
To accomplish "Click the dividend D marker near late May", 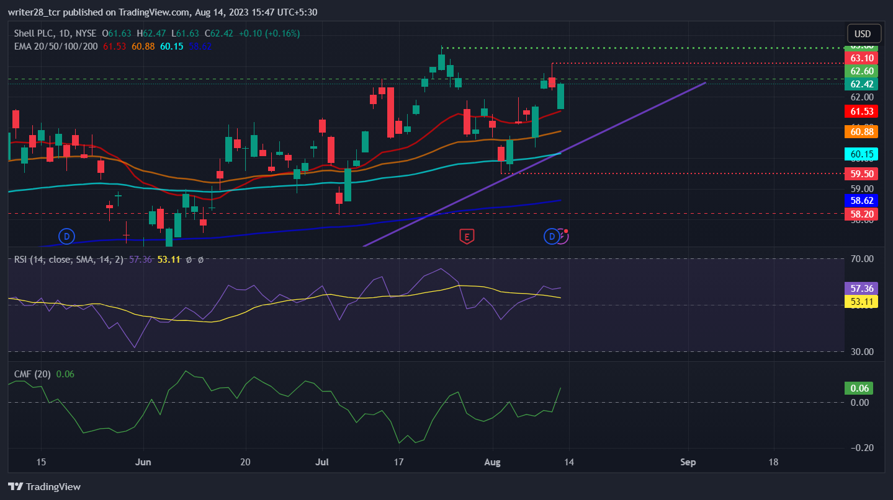I will click(66, 235).
